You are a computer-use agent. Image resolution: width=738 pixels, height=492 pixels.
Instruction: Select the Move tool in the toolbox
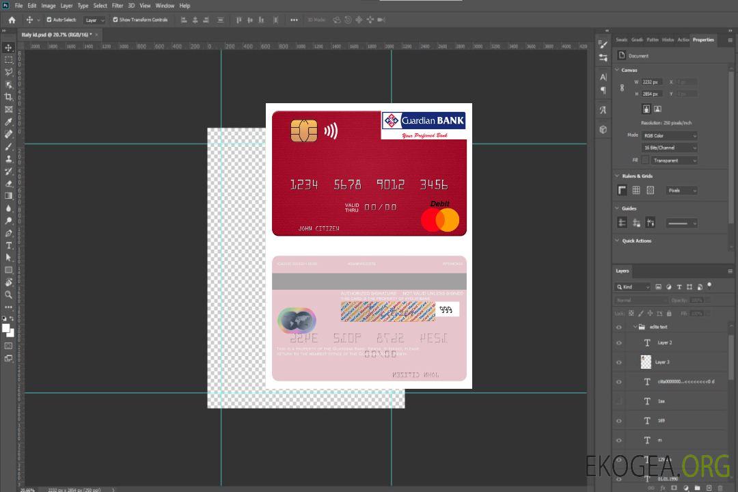(x=8, y=48)
